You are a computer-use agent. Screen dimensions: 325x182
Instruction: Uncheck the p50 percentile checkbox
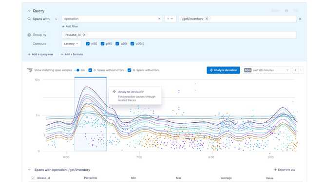[x=88, y=44]
